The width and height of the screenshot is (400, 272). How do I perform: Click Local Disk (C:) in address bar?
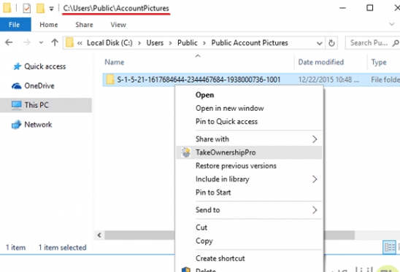(x=109, y=43)
